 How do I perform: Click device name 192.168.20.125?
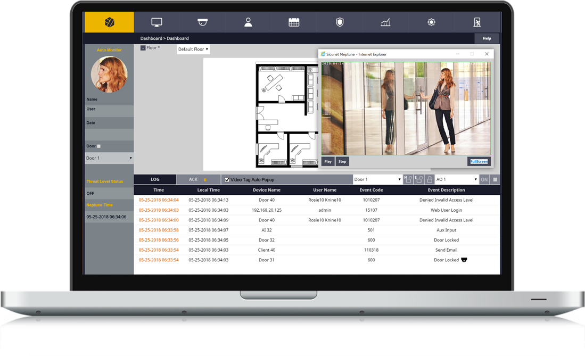coord(266,210)
